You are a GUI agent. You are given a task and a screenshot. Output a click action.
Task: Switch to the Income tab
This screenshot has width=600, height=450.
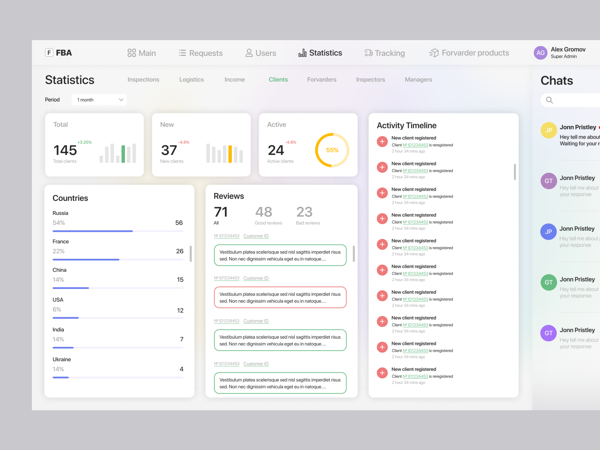click(234, 79)
